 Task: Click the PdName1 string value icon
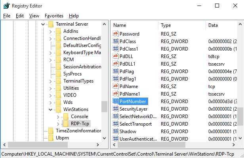coord(116,94)
